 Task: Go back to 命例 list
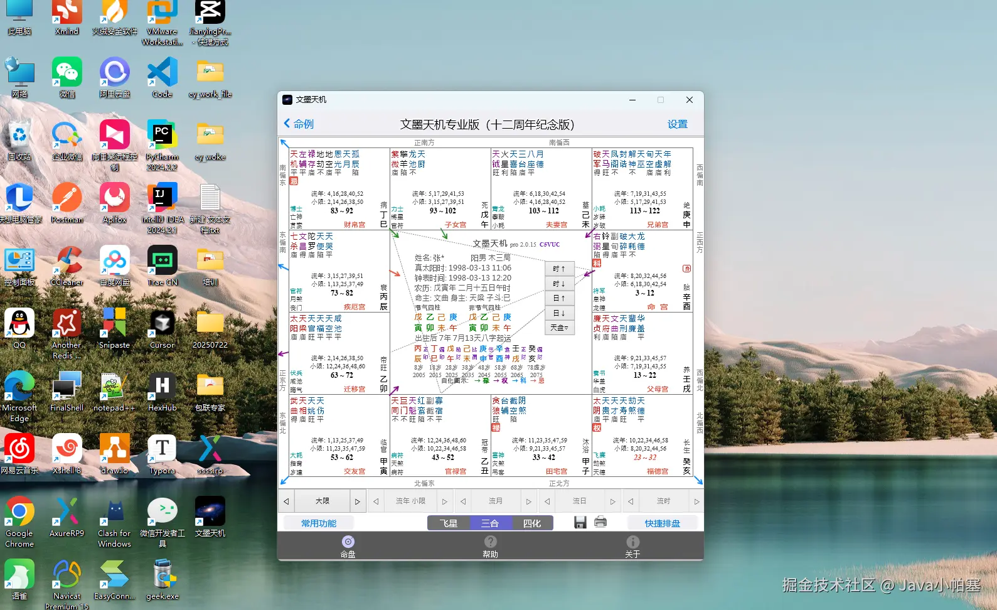(299, 124)
